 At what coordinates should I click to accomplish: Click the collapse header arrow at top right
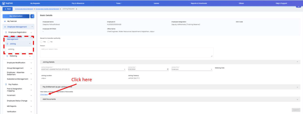click(x=298, y=7)
